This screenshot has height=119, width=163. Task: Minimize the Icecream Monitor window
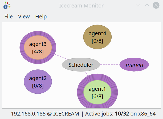(x=138, y=5)
